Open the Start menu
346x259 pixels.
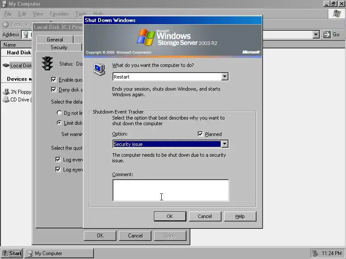(12, 253)
